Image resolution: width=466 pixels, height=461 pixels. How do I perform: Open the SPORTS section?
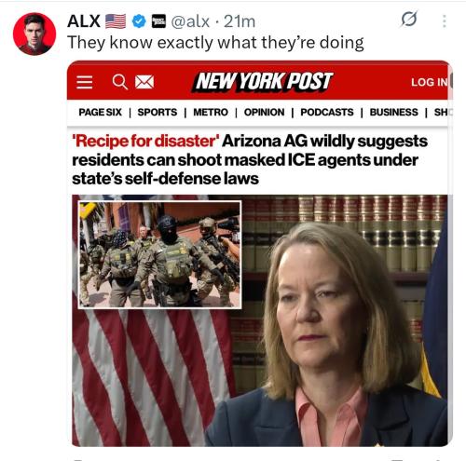[x=158, y=112]
